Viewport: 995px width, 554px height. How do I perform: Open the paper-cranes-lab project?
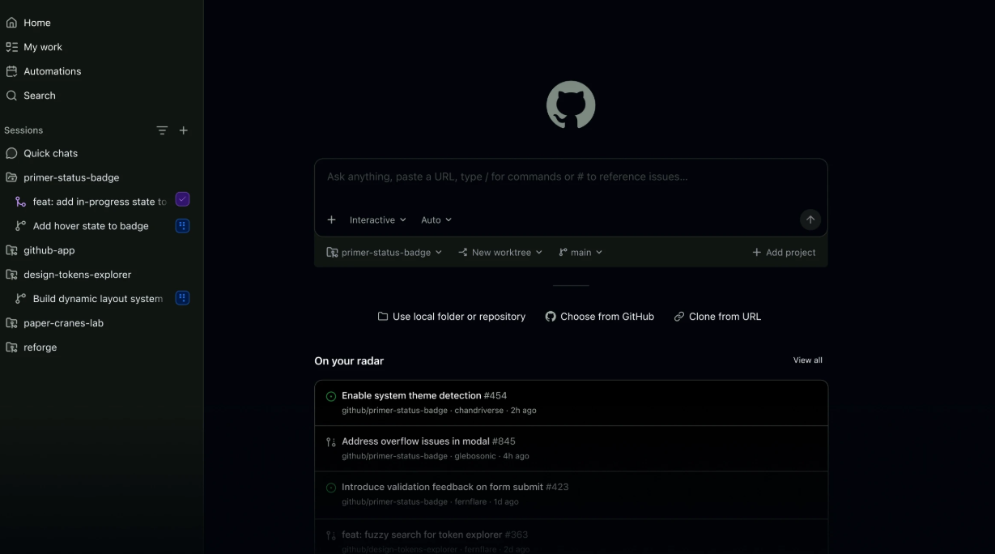click(x=63, y=323)
